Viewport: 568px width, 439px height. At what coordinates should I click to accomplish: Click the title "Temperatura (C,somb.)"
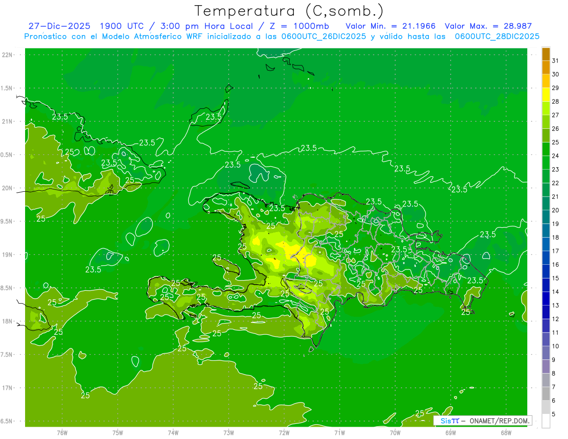click(289, 11)
